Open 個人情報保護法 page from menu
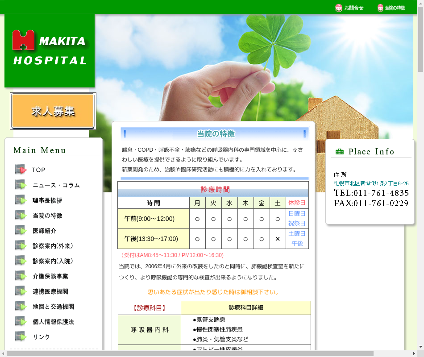The width and height of the screenshot is (424, 357). [53, 322]
